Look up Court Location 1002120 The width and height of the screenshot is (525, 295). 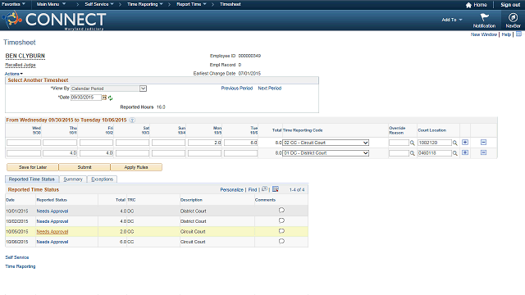coord(454,143)
